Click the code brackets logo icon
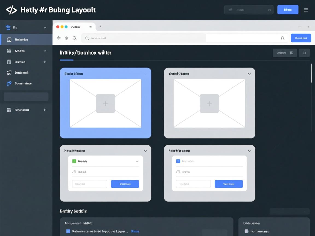 [x=11, y=10]
